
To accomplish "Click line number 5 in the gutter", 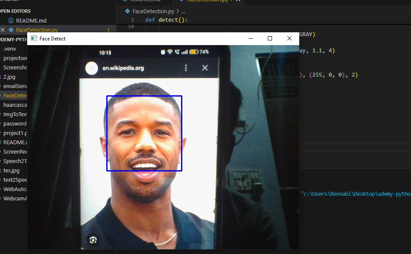I will (133, 20).
